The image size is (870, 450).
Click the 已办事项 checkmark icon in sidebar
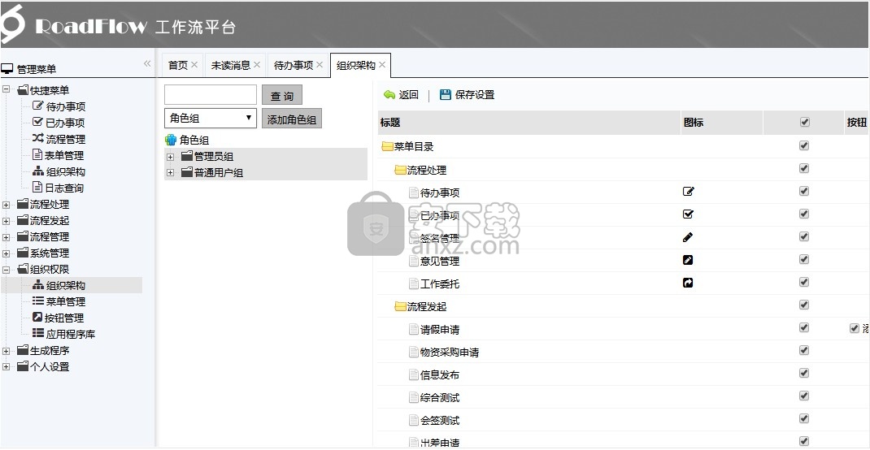pos(37,122)
